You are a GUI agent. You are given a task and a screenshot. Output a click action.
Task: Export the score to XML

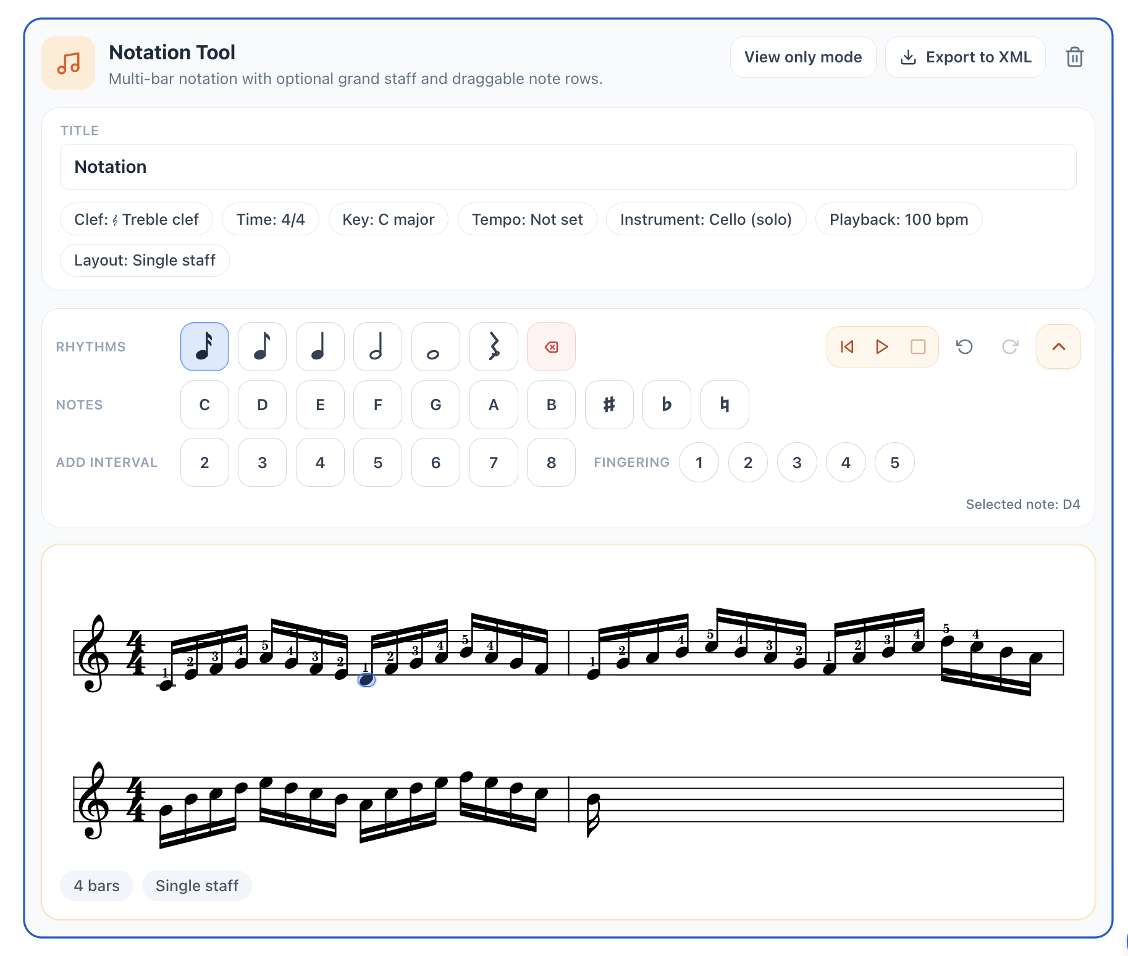964,57
